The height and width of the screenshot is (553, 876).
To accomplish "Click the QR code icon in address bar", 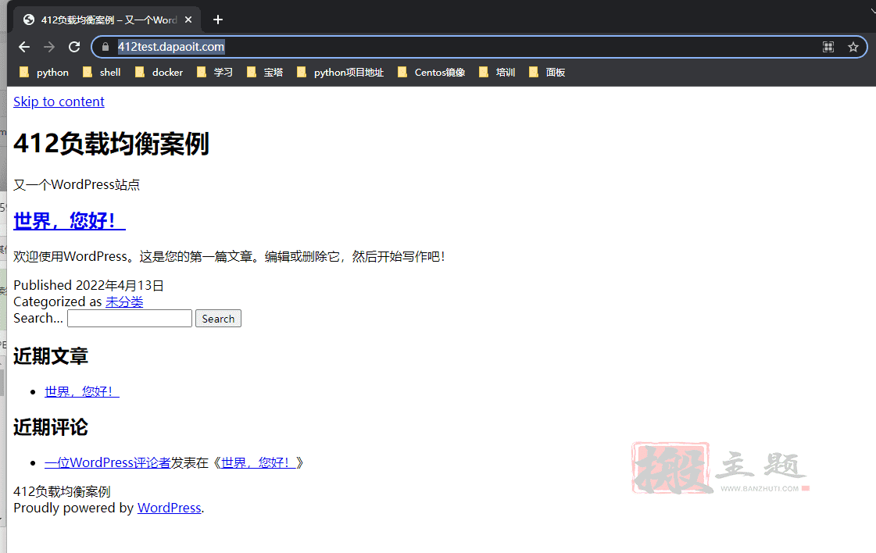I will [828, 47].
